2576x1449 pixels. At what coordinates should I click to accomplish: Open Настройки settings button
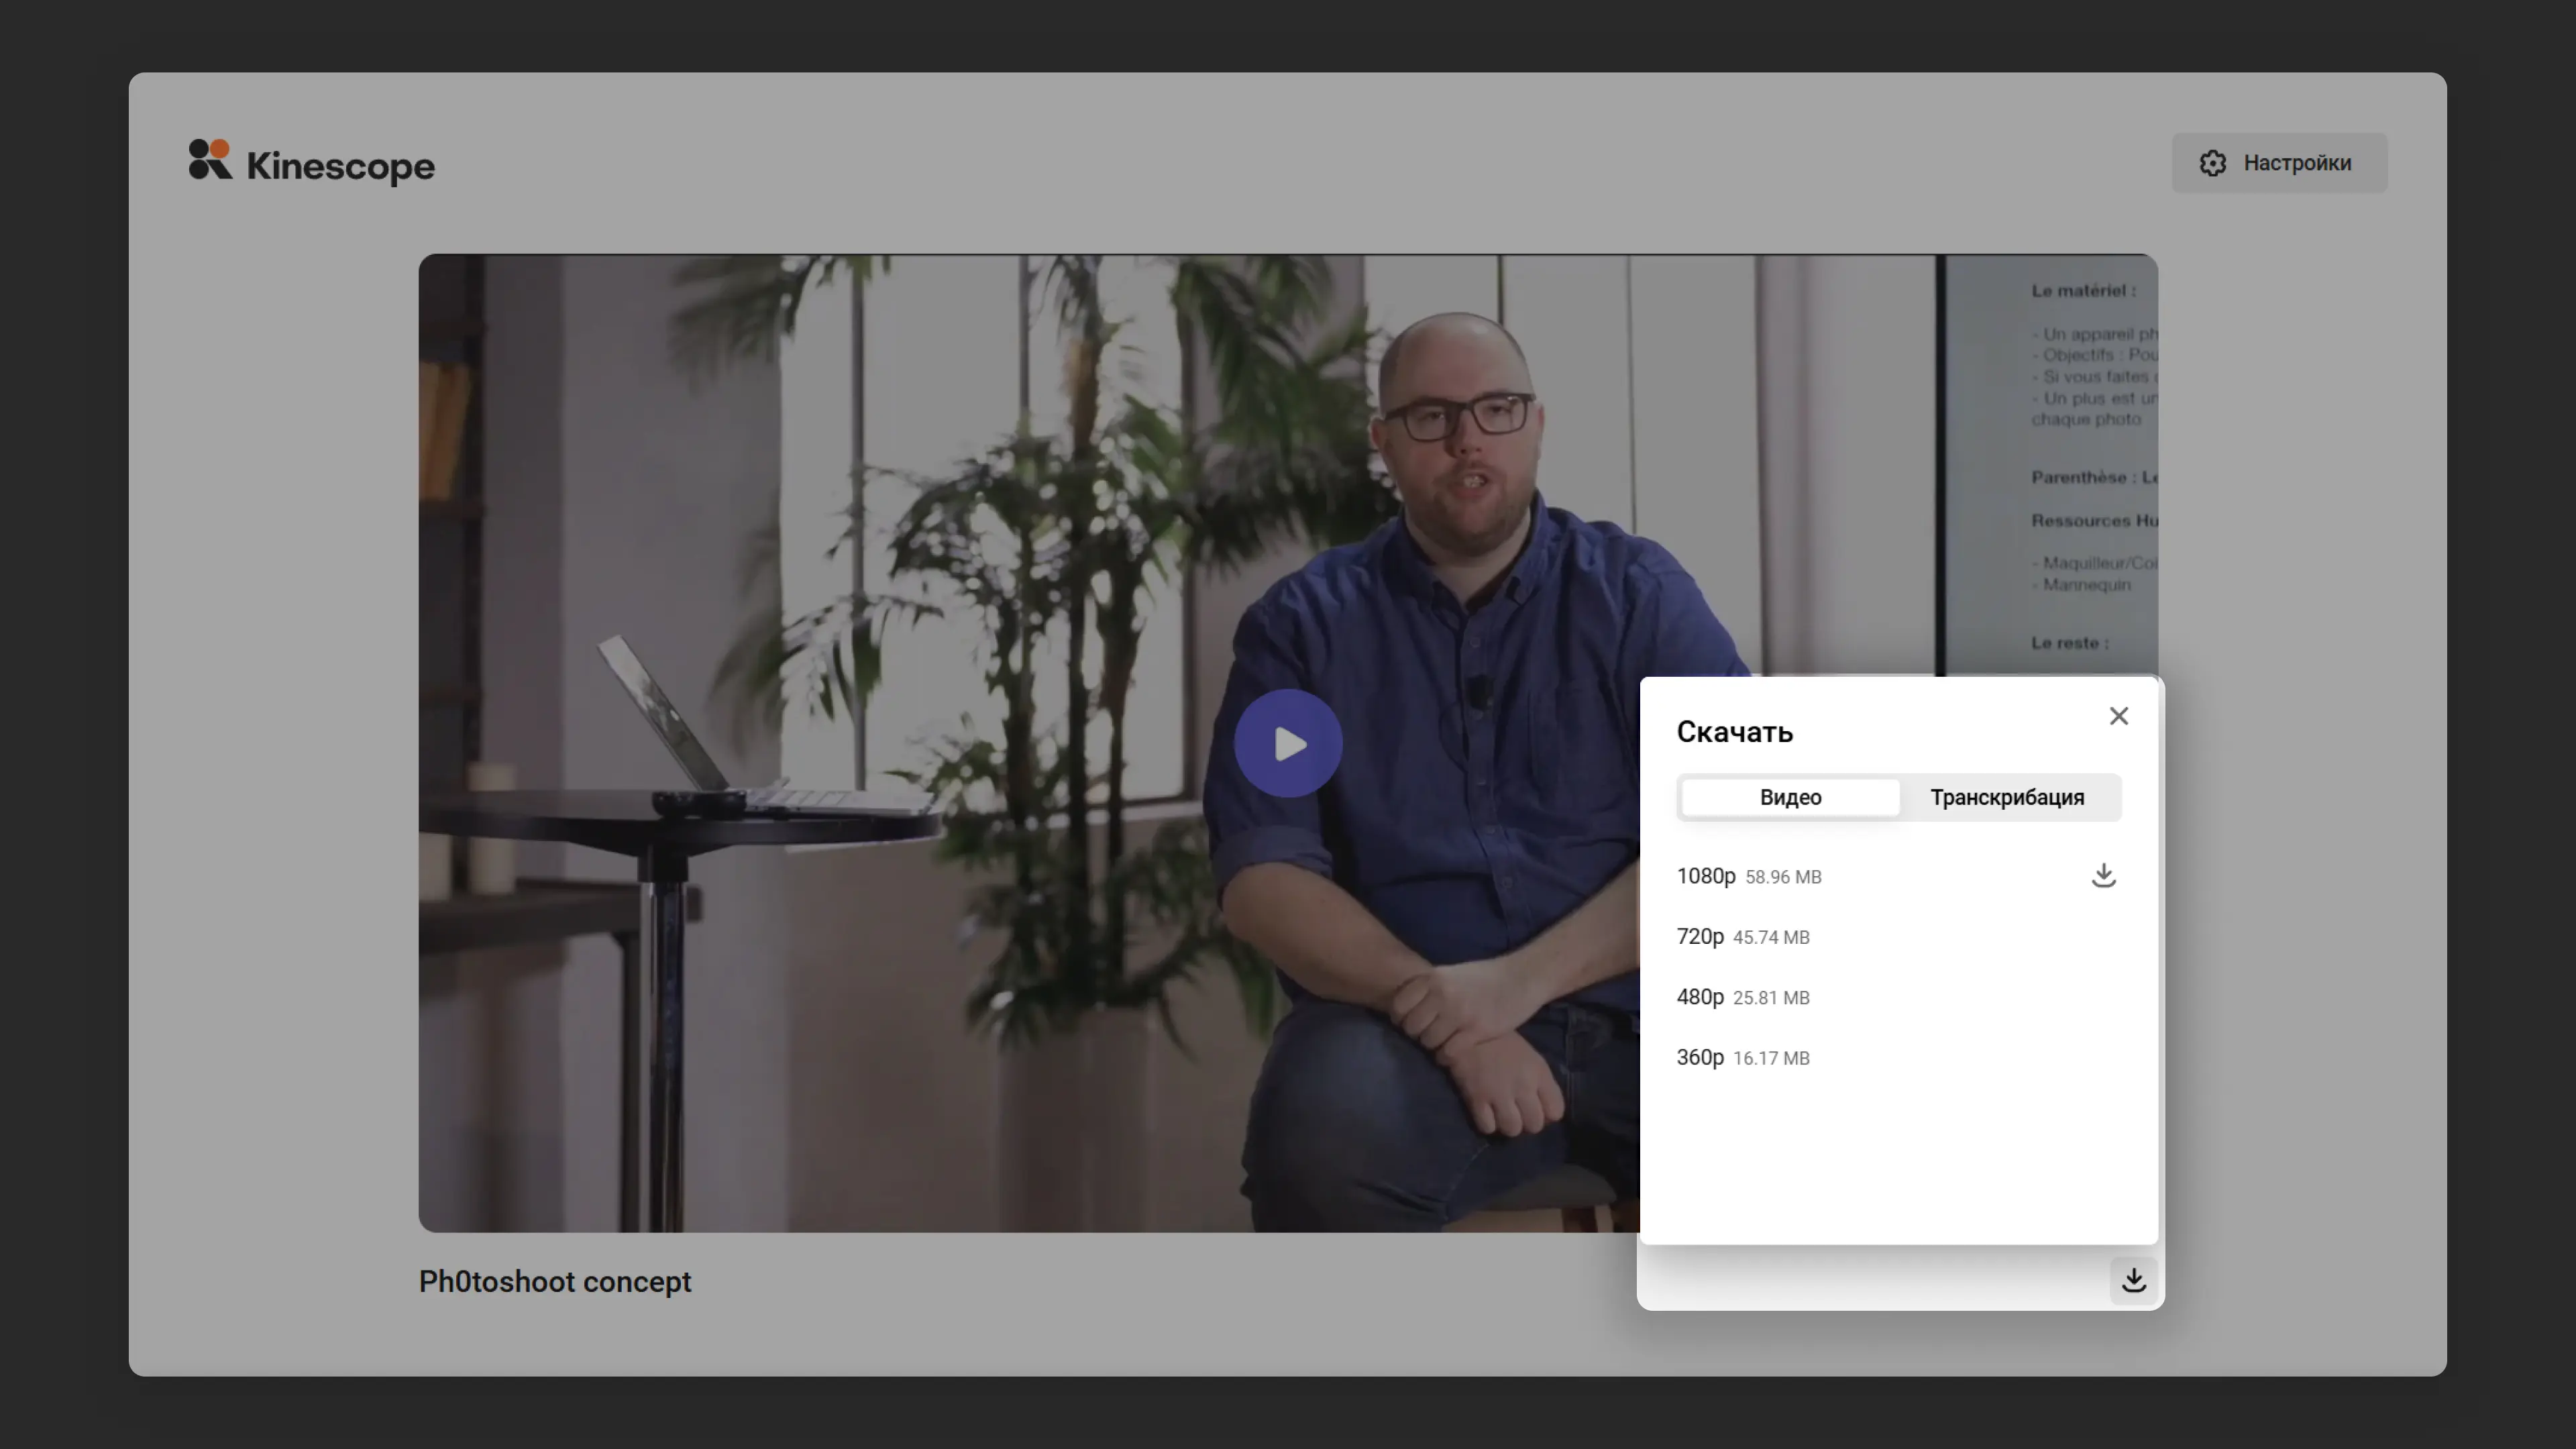[x=2279, y=163]
